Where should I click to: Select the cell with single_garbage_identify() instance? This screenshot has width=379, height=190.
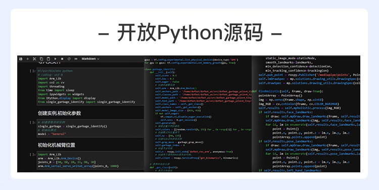pyautogui.click(x=90, y=128)
